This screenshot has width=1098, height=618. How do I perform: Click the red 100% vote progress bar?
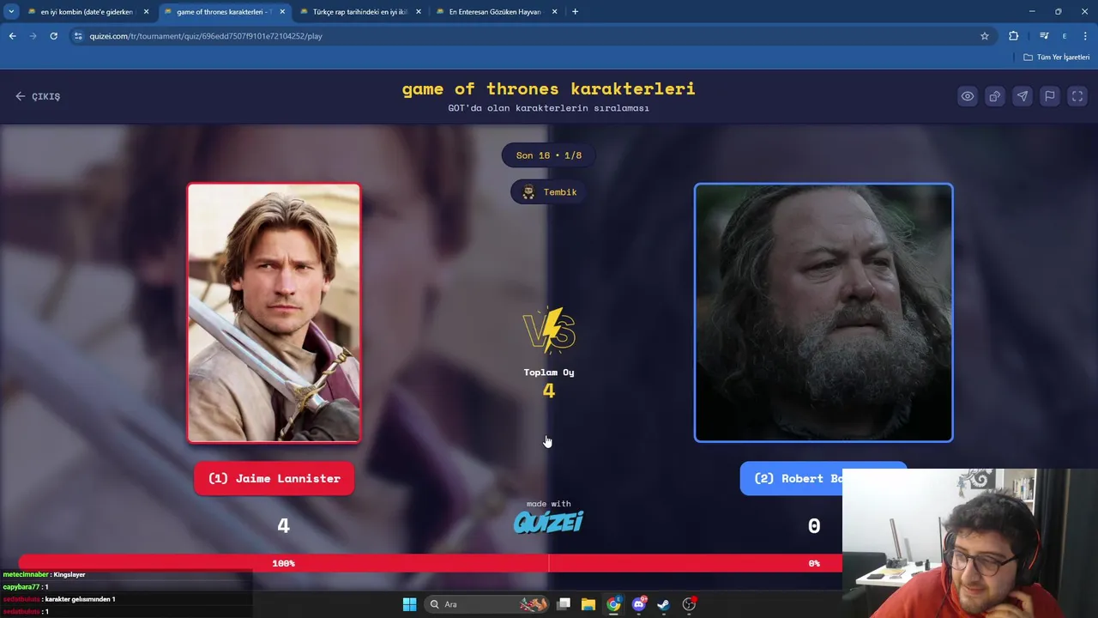(283, 563)
